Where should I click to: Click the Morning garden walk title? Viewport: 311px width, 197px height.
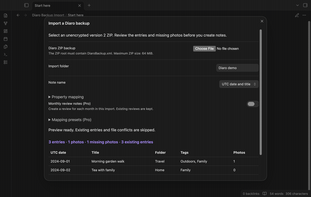click(x=108, y=161)
